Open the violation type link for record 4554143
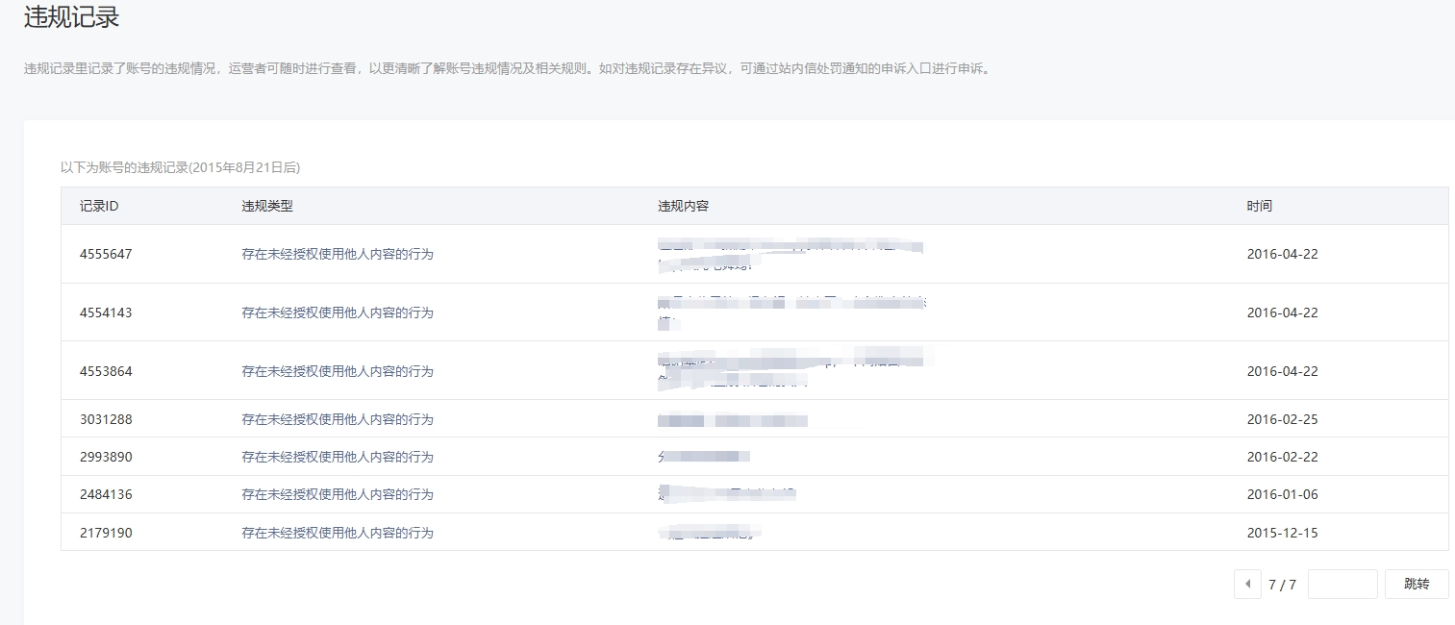The image size is (1455, 625). 338,312
